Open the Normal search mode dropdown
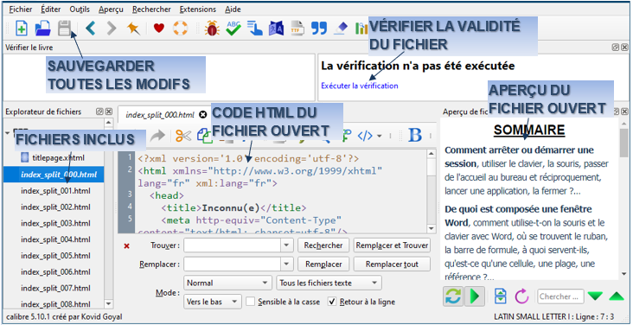This screenshot has height=325, width=633. point(228,283)
